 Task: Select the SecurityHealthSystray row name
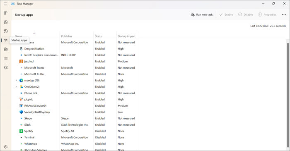pos(37,112)
